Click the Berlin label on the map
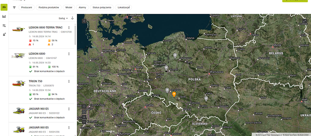Image resolution: width=311 pixels, height=136 pixels. pyautogui.click(x=140, y=67)
